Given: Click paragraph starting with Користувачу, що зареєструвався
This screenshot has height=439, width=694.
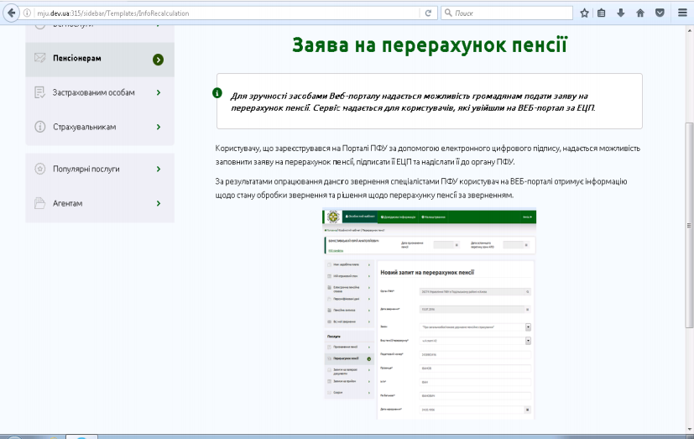Looking at the screenshot, I should coord(428,155).
